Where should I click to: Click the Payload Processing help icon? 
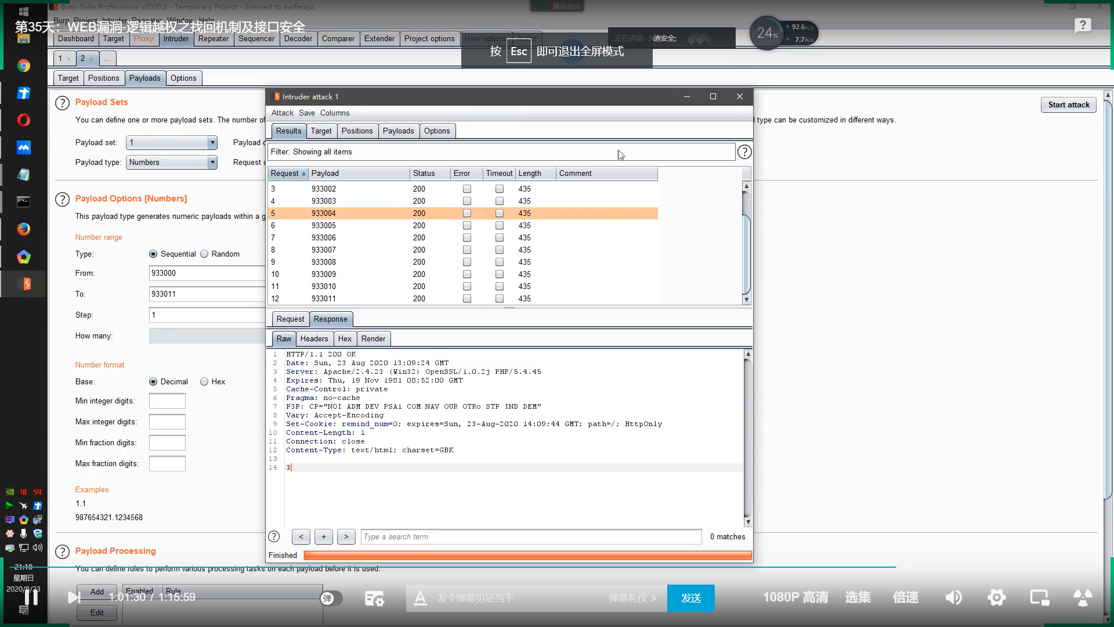click(62, 552)
